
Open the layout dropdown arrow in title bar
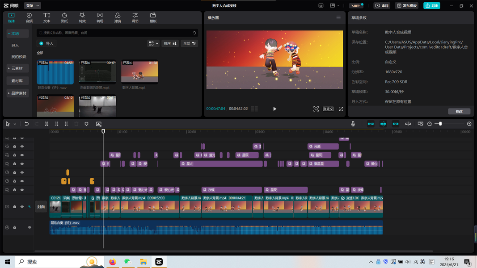tap(338, 5)
